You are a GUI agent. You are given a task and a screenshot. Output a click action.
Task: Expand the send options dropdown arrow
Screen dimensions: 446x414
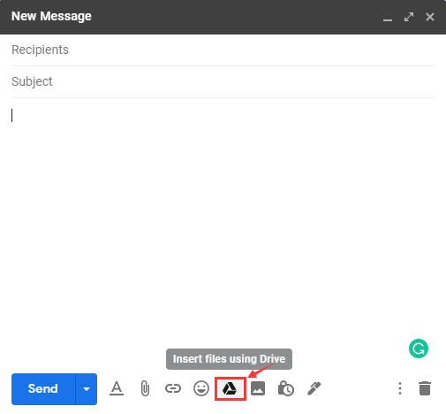click(87, 389)
